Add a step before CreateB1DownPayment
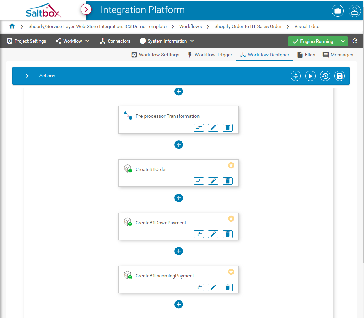Viewport: 364px width, 318px height. [x=179, y=198]
